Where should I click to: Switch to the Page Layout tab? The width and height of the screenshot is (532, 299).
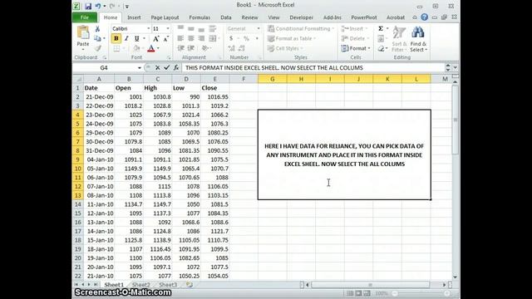point(165,17)
